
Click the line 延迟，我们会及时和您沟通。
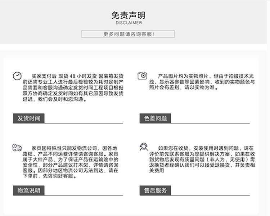click(x=55, y=99)
